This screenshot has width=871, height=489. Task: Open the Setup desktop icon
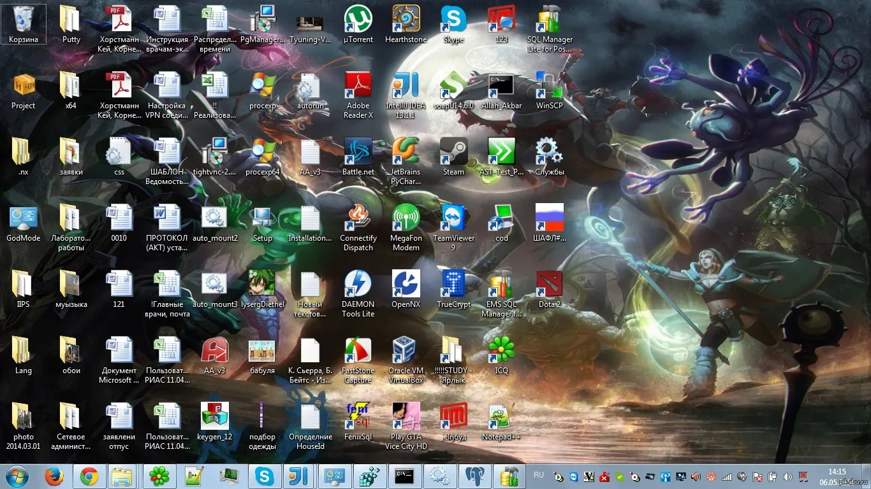pos(263,223)
